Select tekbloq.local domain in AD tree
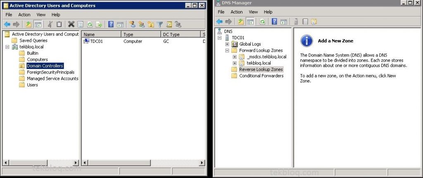 click(31, 47)
